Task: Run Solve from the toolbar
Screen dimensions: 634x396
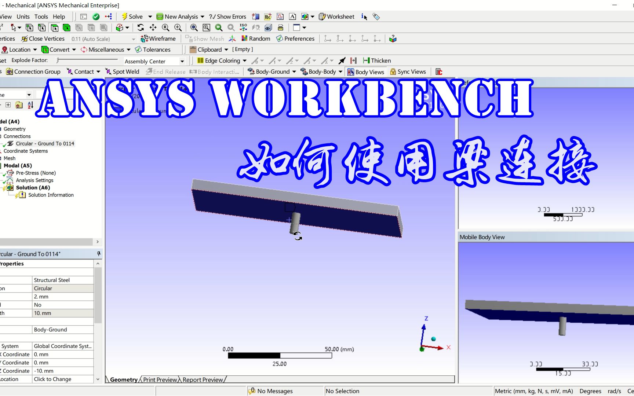Action: tap(133, 16)
